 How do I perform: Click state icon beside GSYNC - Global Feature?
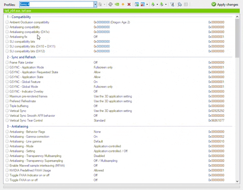click(x=7, y=82)
